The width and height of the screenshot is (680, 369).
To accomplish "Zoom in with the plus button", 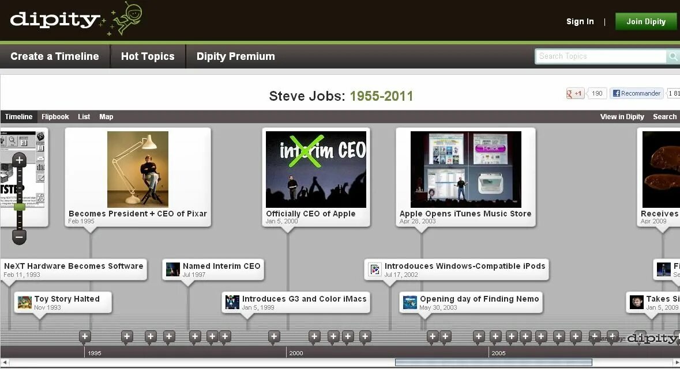I will [19, 160].
